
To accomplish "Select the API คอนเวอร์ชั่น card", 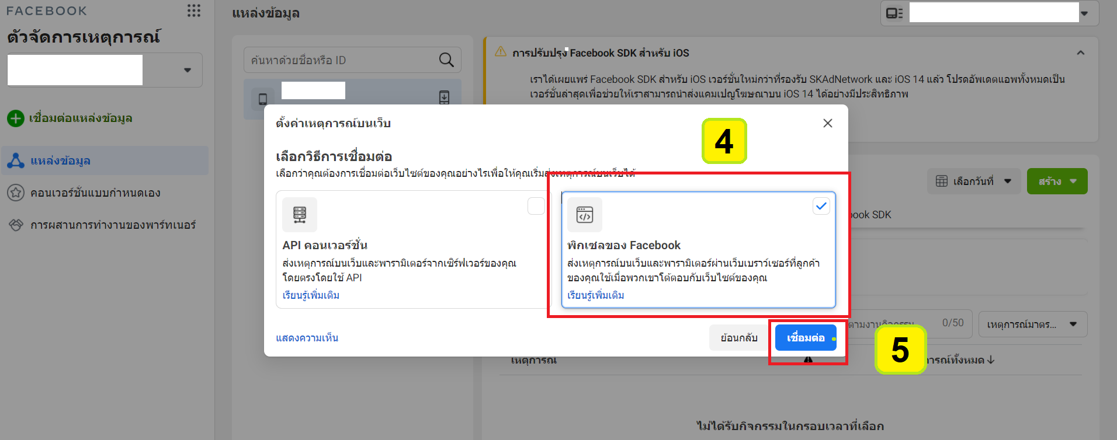I will click(x=413, y=249).
